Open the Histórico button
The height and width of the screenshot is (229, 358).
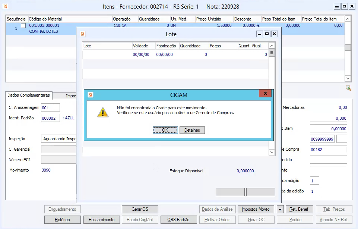pos(62,220)
